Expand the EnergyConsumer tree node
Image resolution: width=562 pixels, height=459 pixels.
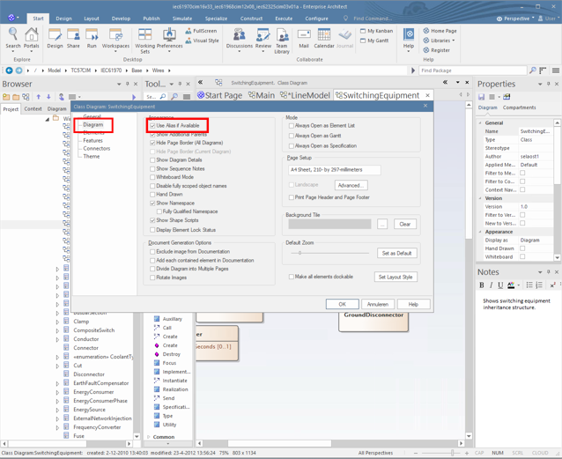pos(57,392)
